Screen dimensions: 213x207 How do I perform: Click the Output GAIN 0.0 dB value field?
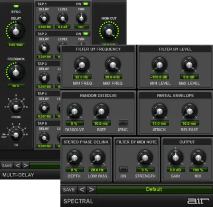pos(176,170)
